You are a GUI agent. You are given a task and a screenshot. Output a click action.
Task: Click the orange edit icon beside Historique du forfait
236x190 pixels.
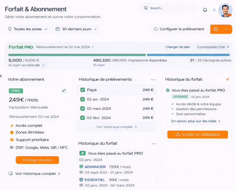click(228, 79)
